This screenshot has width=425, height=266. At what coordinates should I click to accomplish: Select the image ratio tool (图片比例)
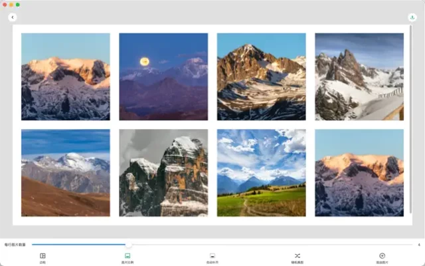127,256
